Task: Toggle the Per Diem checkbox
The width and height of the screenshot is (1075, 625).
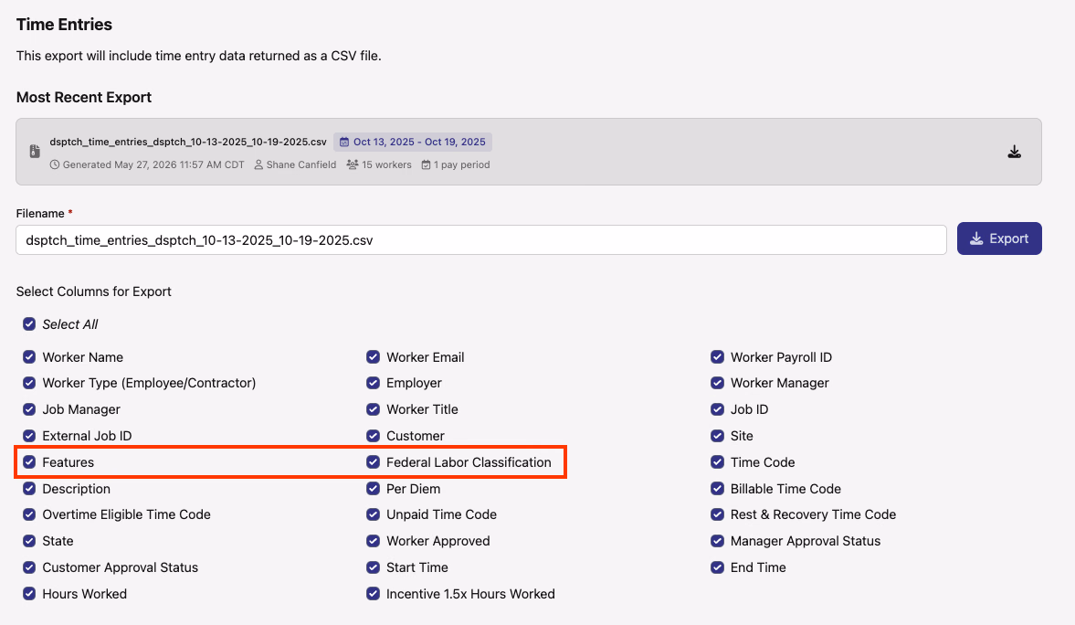Action: pos(373,489)
